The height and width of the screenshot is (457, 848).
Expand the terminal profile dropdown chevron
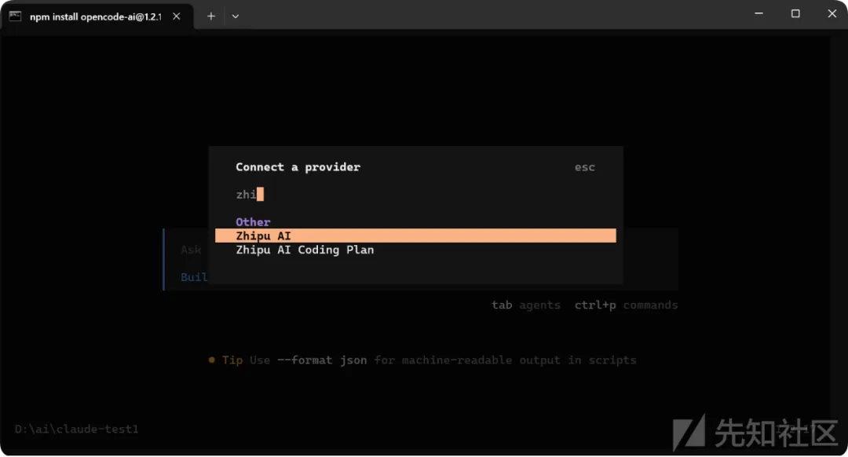click(x=236, y=16)
